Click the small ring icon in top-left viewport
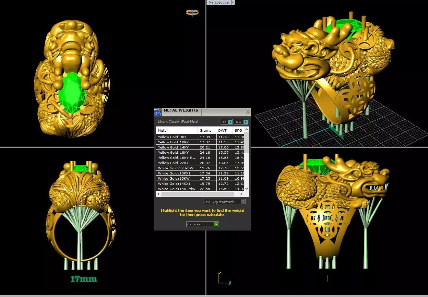The image size is (428, 297). pyautogui.click(x=192, y=13)
